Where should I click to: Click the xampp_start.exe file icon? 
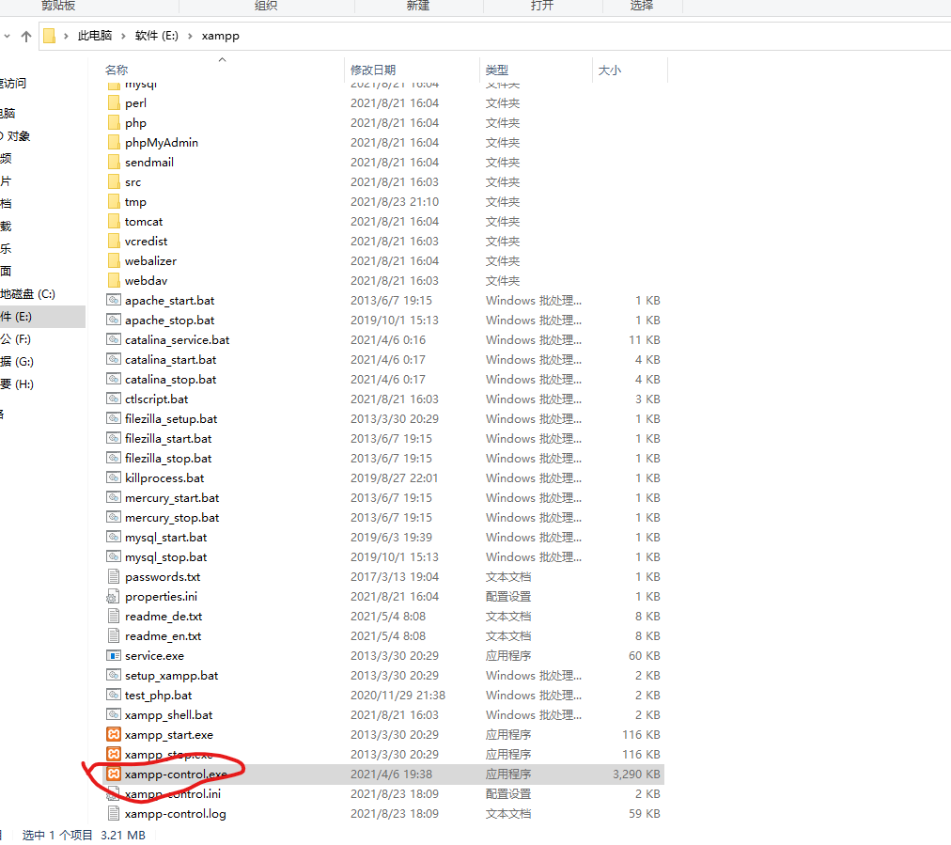point(114,735)
